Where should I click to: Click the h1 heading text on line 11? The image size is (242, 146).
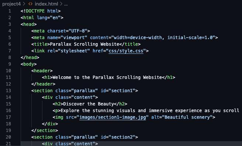click(107, 77)
